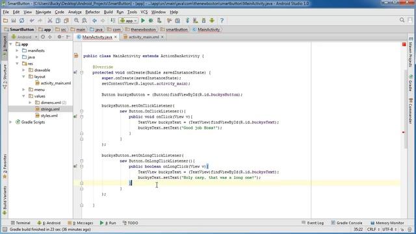Click the Cut scissors icon

(49, 20)
